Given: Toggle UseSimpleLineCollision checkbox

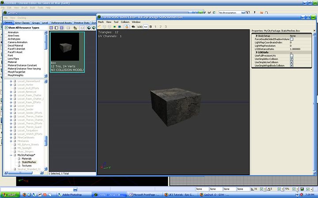Looking at the screenshot, I should pyautogui.click(x=291, y=62).
